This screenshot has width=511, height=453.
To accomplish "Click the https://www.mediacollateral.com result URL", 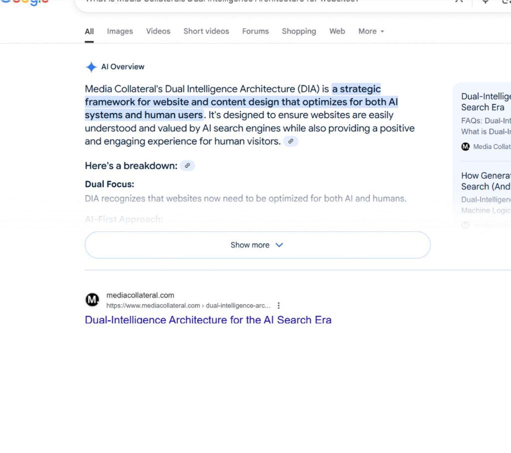I will tap(188, 306).
